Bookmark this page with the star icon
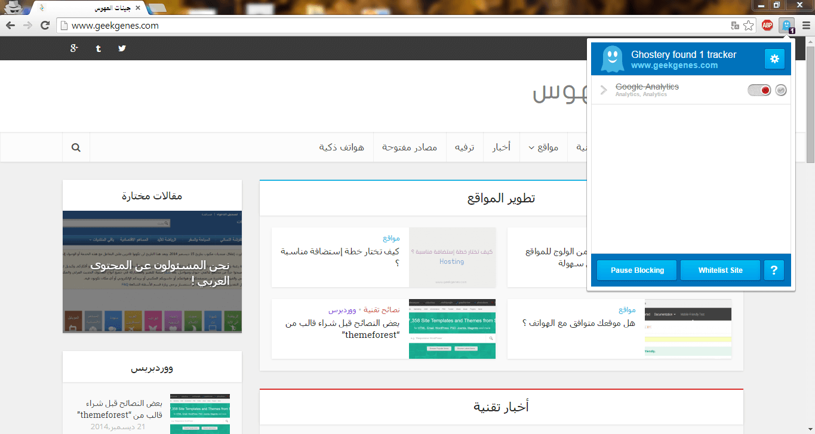Viewport: 815px width, 434px height. [x=749, y=26]
